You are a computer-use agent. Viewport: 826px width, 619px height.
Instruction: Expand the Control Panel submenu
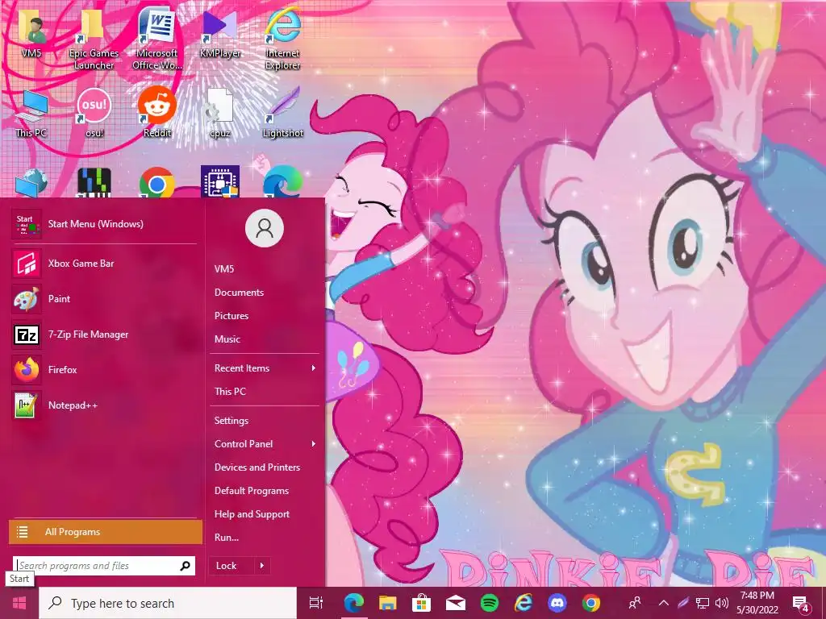265,444
